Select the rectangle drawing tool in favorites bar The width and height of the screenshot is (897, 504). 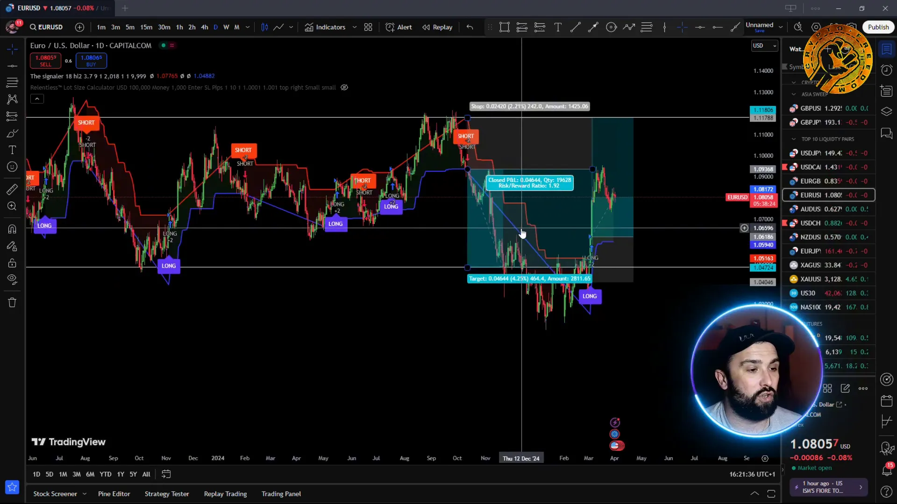[x=504, y=27]
